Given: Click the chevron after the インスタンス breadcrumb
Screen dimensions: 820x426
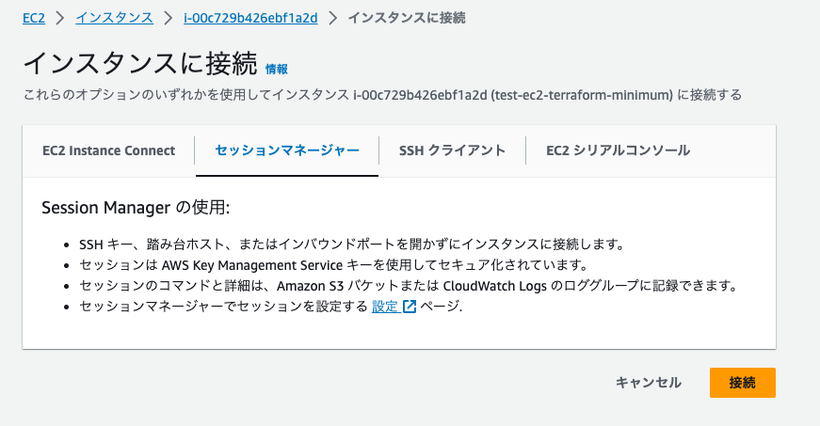Looking at the screenshot, I should [168, 18].
